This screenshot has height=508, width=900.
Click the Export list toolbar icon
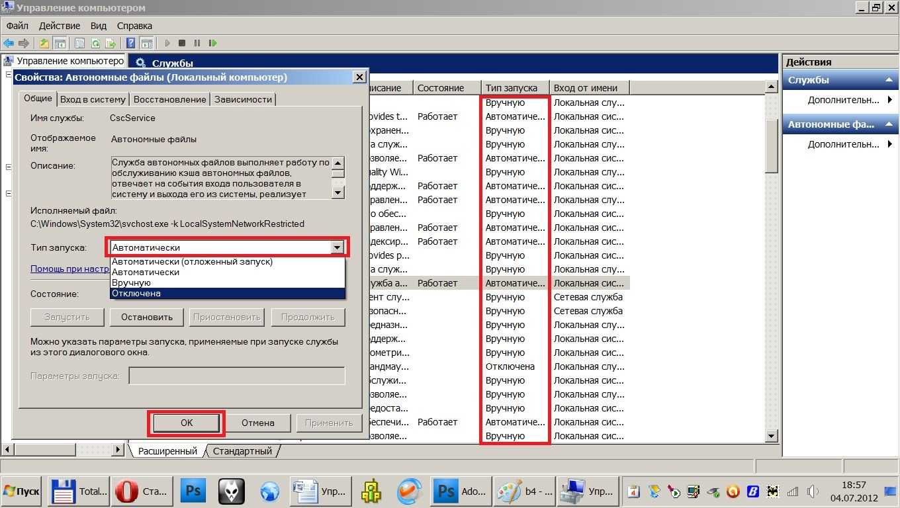[x=111, y=44]
